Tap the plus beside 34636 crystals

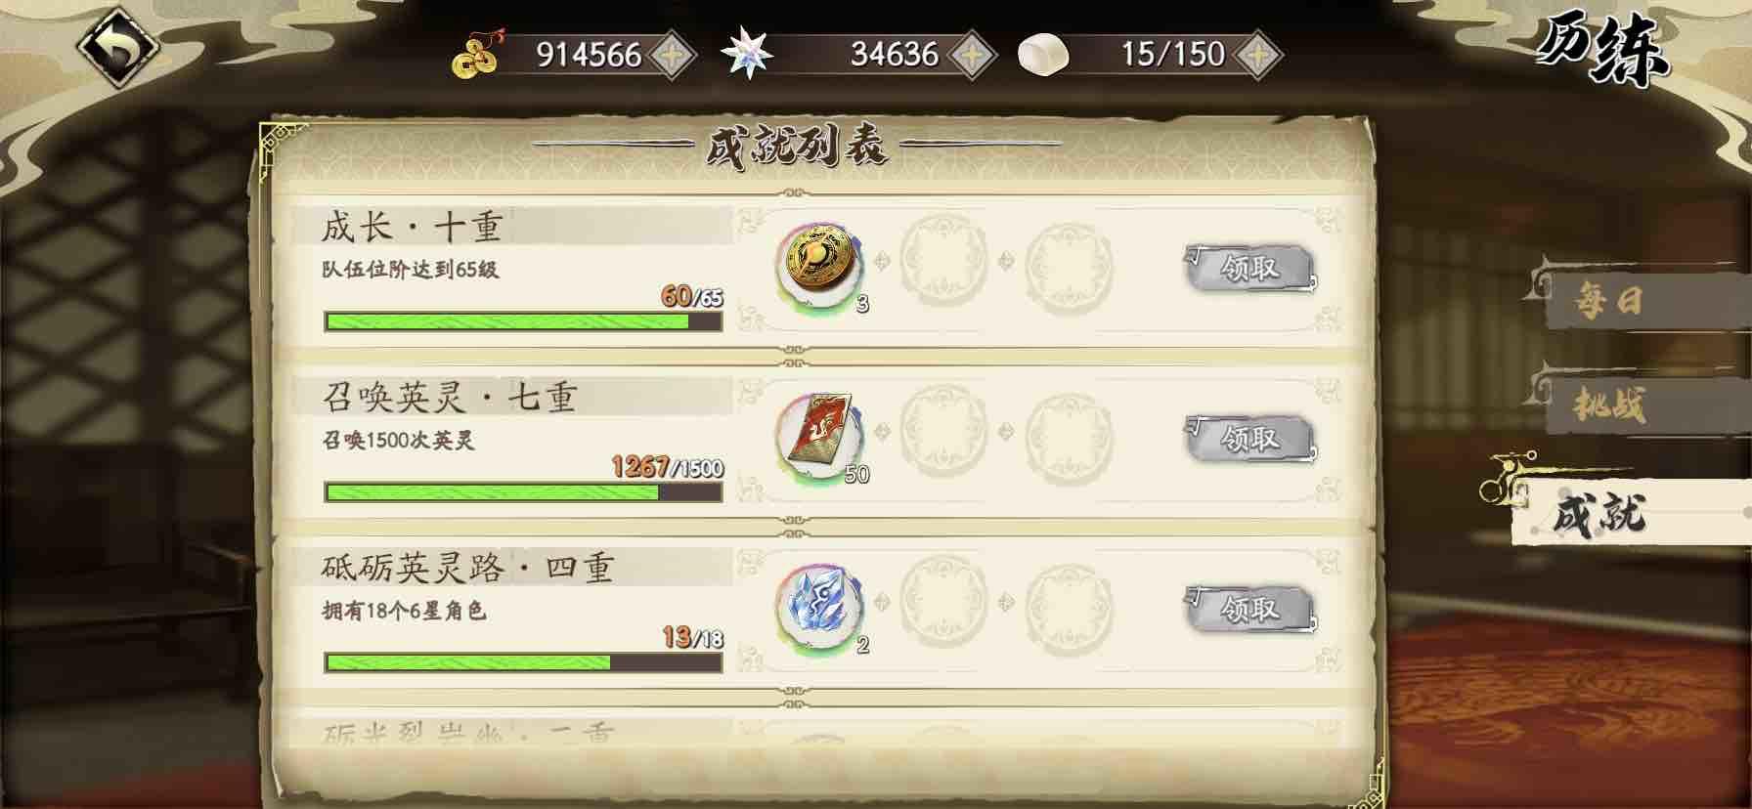point(973,55)
